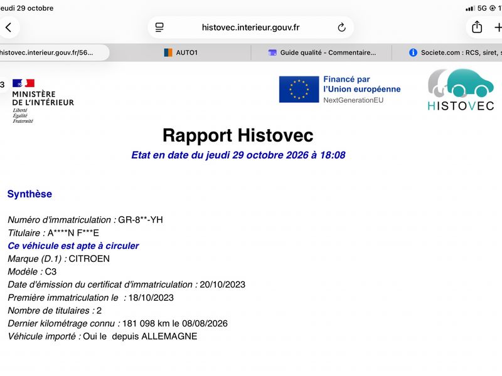
Task: Focus the histovec.interieur.gouv.fr address bar
Action: click(250, 28)
